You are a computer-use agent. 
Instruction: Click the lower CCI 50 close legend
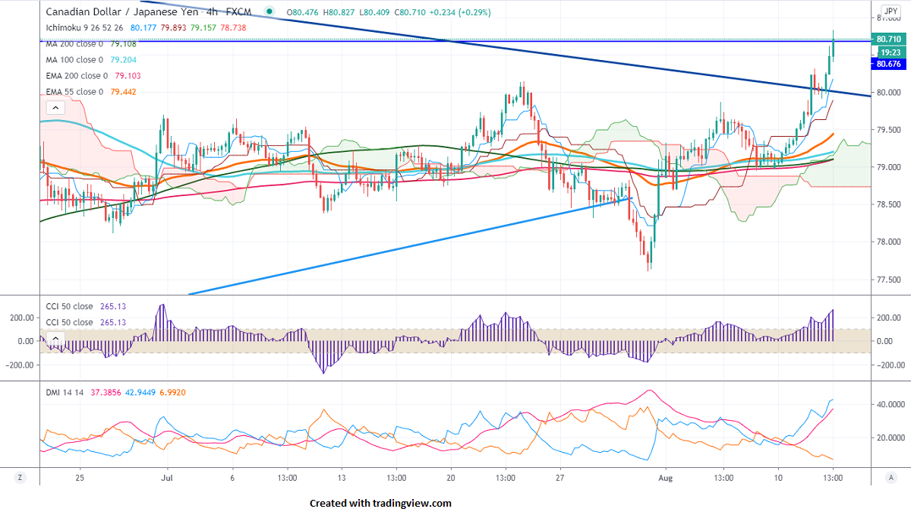point(70,322)
